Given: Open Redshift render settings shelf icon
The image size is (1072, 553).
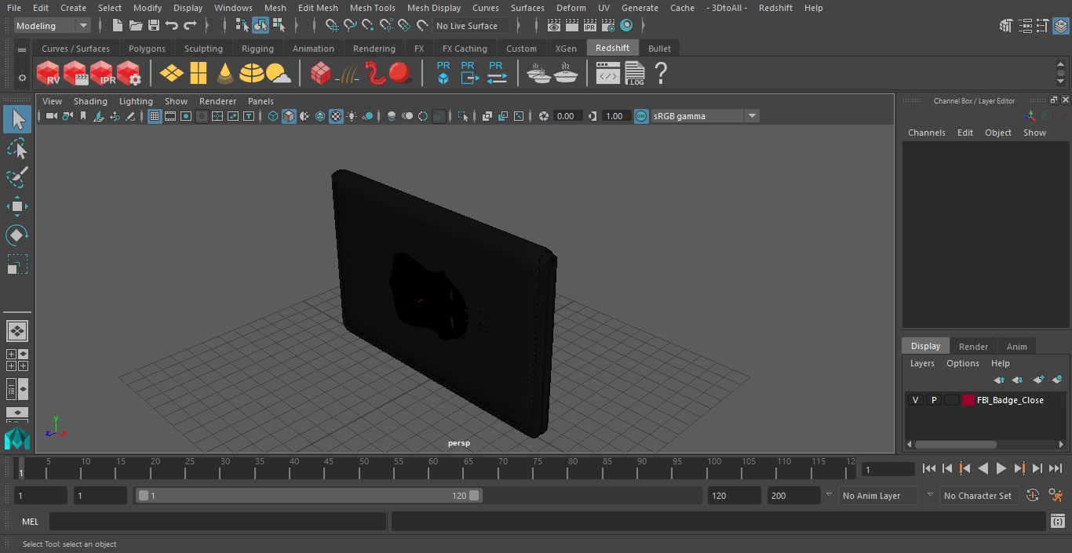Looking at the screenshot, I should coord(129,74).
